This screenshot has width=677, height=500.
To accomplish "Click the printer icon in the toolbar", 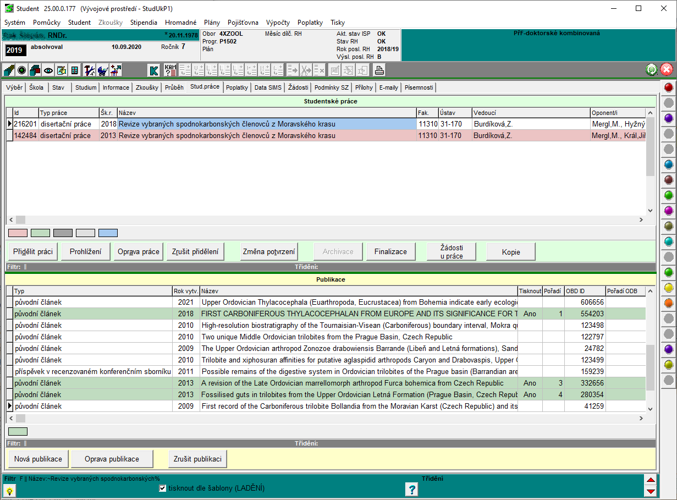I will (379, 70).
